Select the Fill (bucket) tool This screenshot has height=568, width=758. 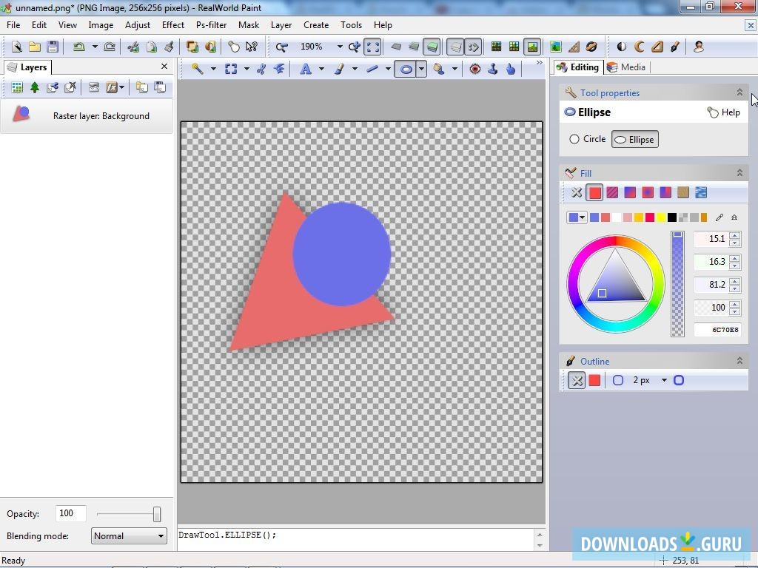(x=438, y=69)
